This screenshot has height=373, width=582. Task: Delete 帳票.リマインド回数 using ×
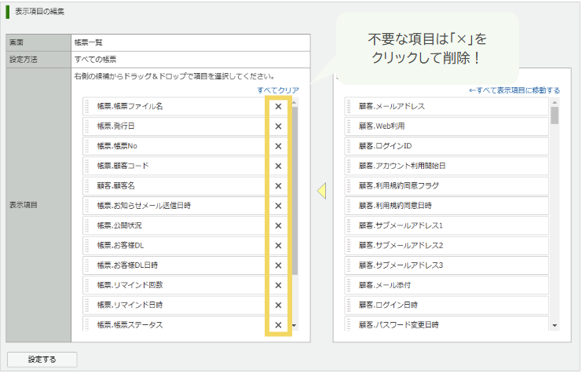(x=278, y=285)
